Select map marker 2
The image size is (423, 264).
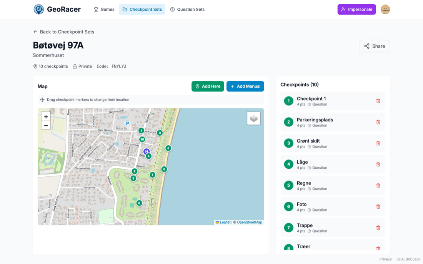pos(135,171)
